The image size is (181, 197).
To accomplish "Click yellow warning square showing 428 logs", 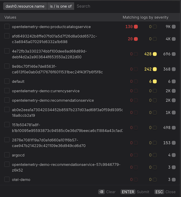I will point(155,54).
